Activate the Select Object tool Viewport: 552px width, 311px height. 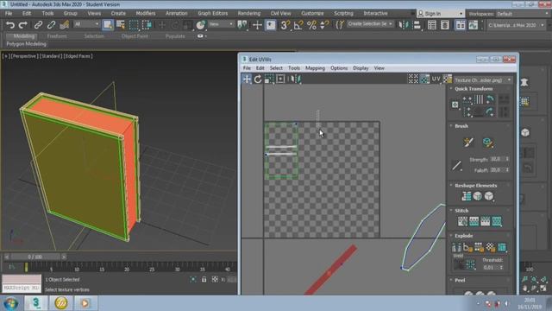point(108,25)
